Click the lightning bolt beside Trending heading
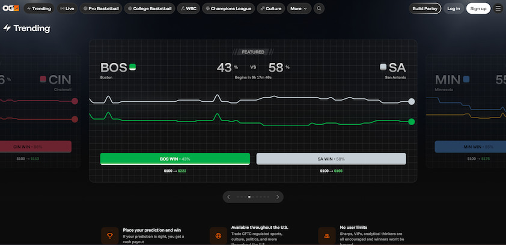 coord(7,28)
